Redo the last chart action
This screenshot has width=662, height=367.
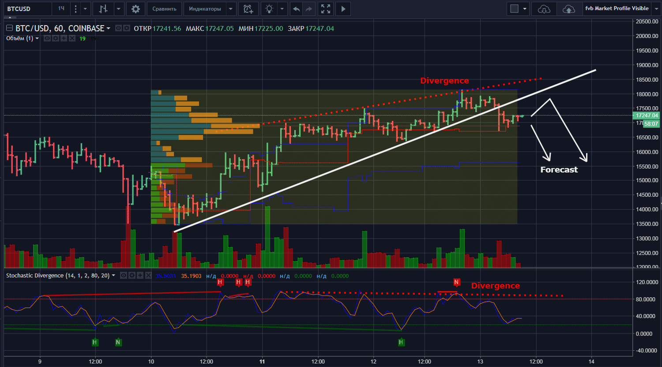(310, 8)
